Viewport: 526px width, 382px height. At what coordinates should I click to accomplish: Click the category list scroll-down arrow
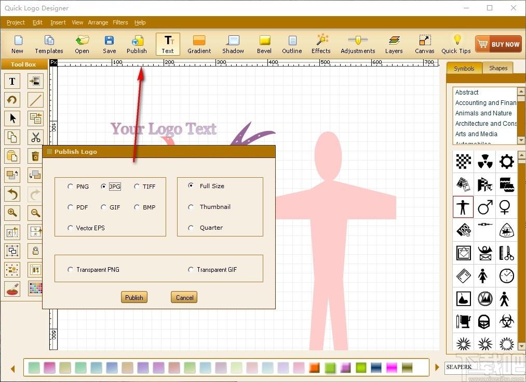pyautogui.click(x=521, y=140)
